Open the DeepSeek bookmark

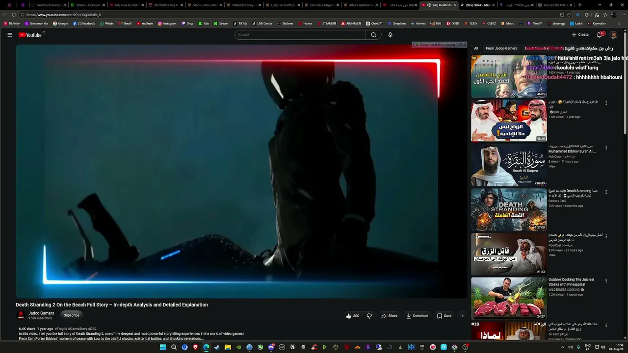point(396,24)
